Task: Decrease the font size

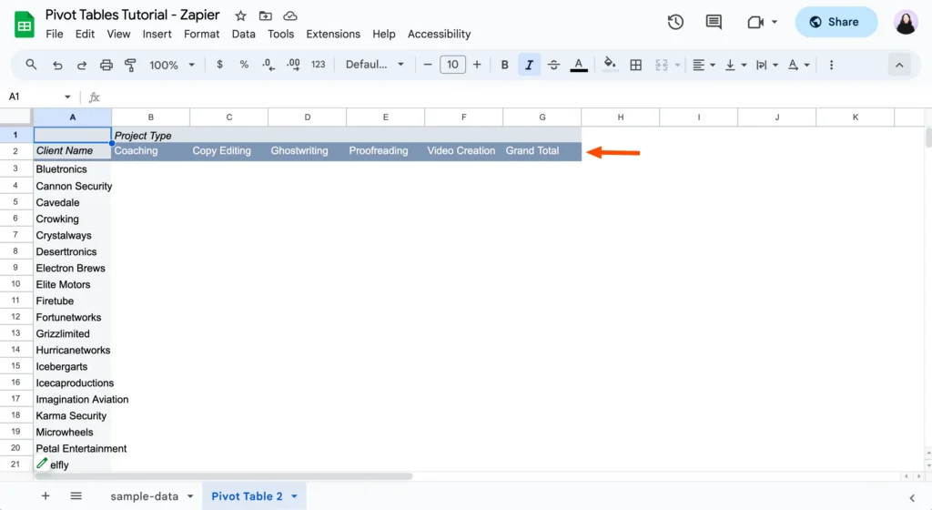Action: pyautogui.click(x=428, y=64)
